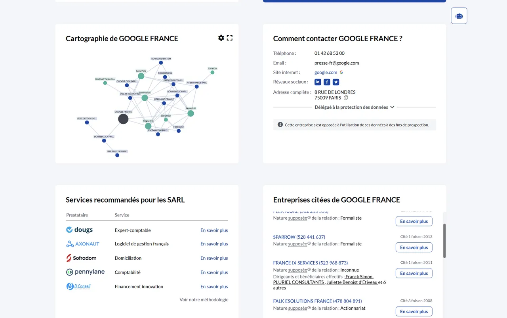507x318 pixels.
Task: Open cartography settings gear icon
Action: (221, 38)
